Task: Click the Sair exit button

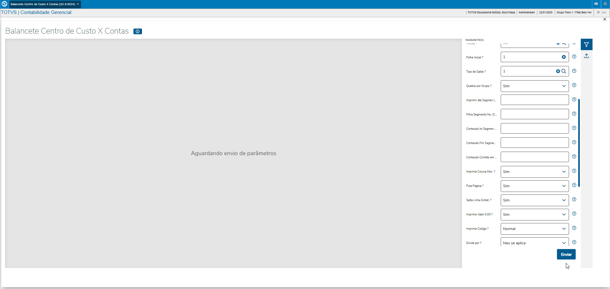Action: 601,12
